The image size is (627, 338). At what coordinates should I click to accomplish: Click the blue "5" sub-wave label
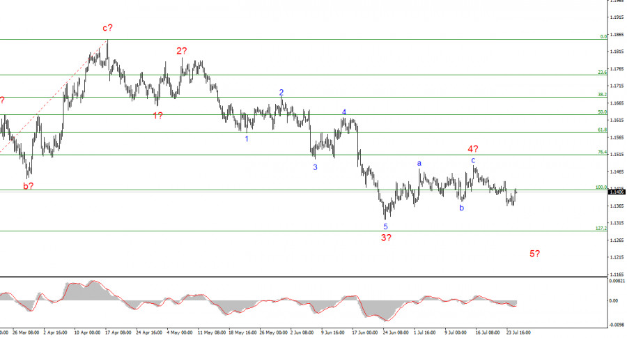pyautogui.click(x=385, y=226)
